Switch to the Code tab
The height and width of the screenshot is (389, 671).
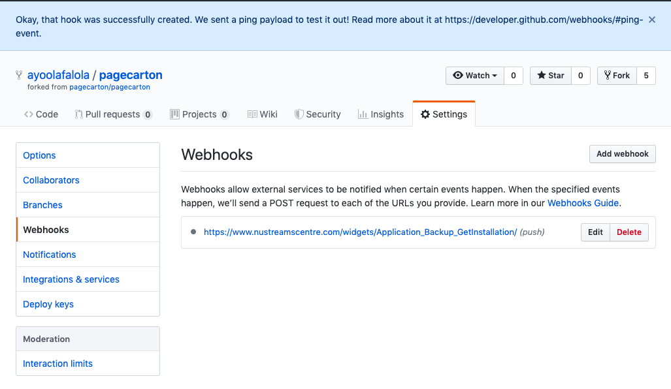41,114
